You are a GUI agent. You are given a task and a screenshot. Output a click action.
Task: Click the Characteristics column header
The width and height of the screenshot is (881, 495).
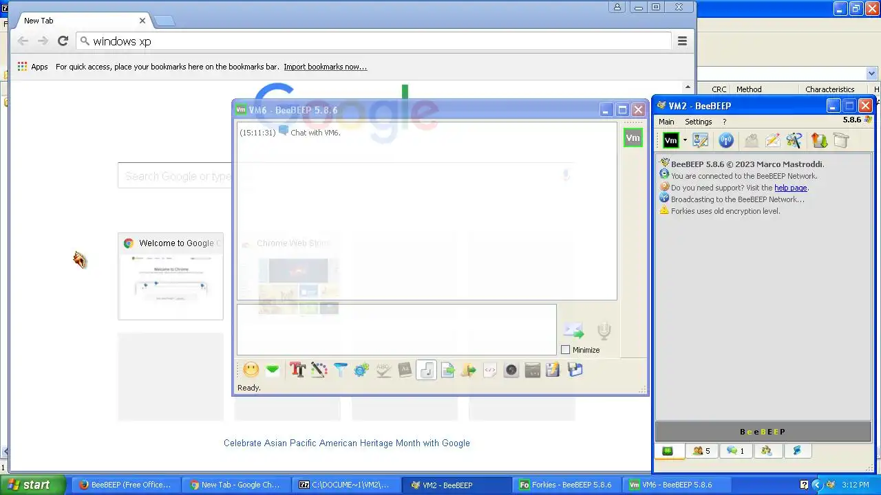point(829,89)
